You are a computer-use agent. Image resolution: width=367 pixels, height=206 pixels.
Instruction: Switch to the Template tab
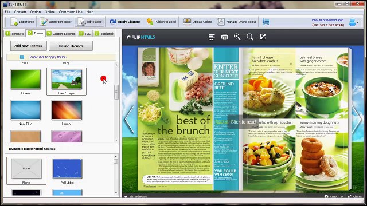click(15, 34)
